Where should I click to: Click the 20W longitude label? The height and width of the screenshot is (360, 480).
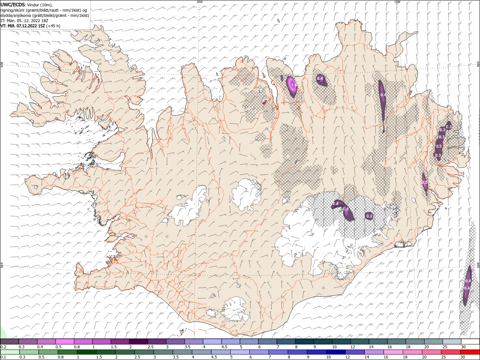(199, 2)
